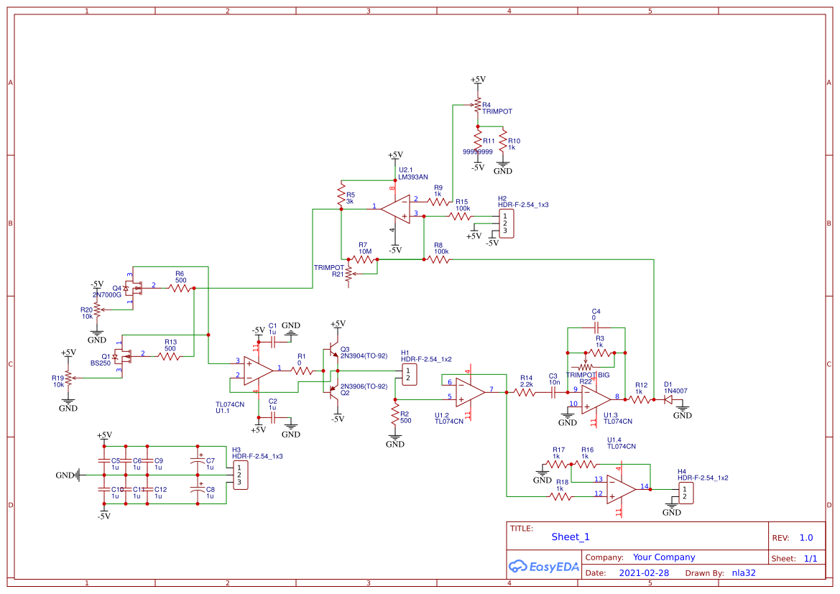This screenshot has height=594, width=840.
Task: Click the GND symbol below R2
Action: point(394,439)
